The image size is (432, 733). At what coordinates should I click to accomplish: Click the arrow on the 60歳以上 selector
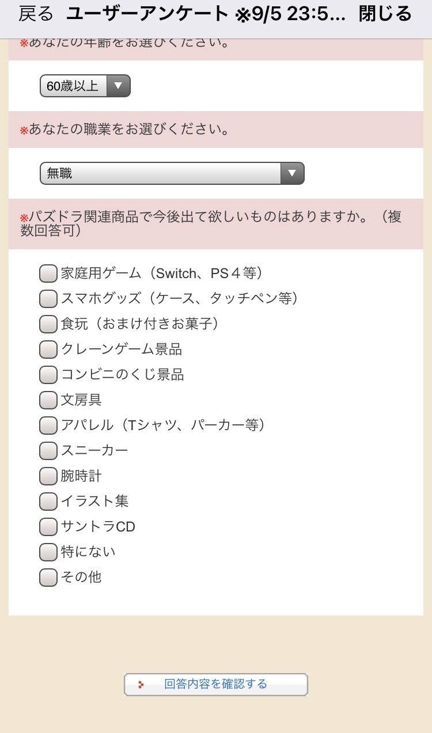(x=118, y=86)
